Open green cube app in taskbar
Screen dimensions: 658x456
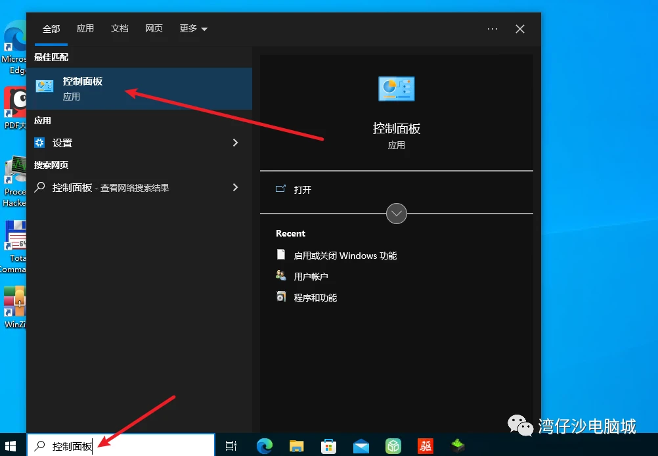pos(393,446)
